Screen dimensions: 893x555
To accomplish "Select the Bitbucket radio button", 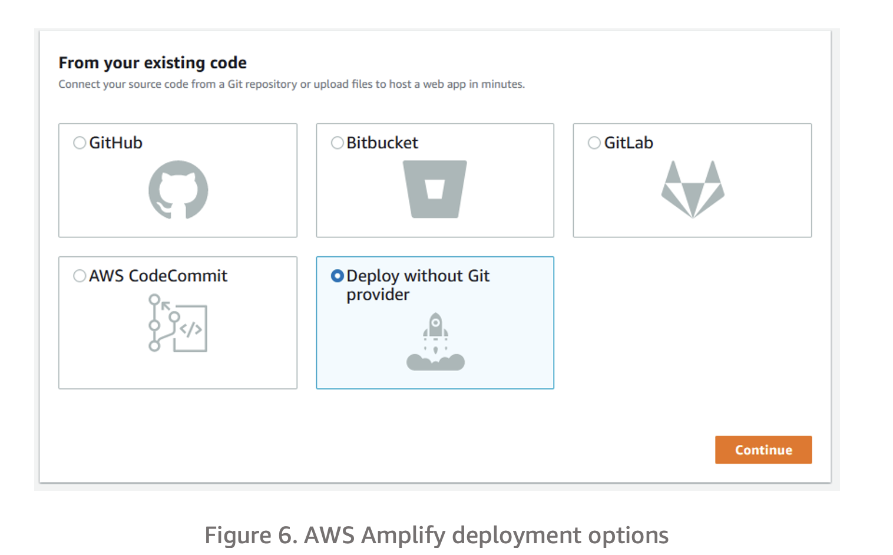I will 337,143.
